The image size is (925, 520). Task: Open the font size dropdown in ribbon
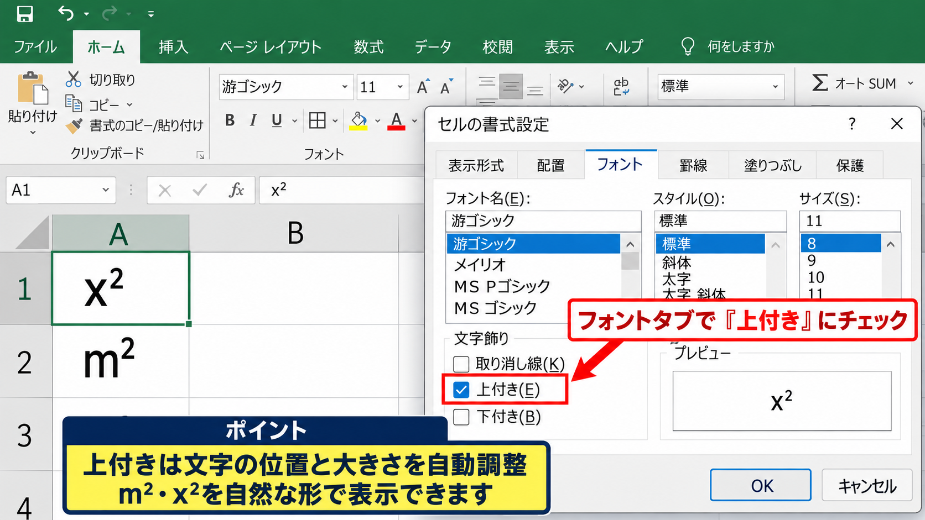[400, 87]
